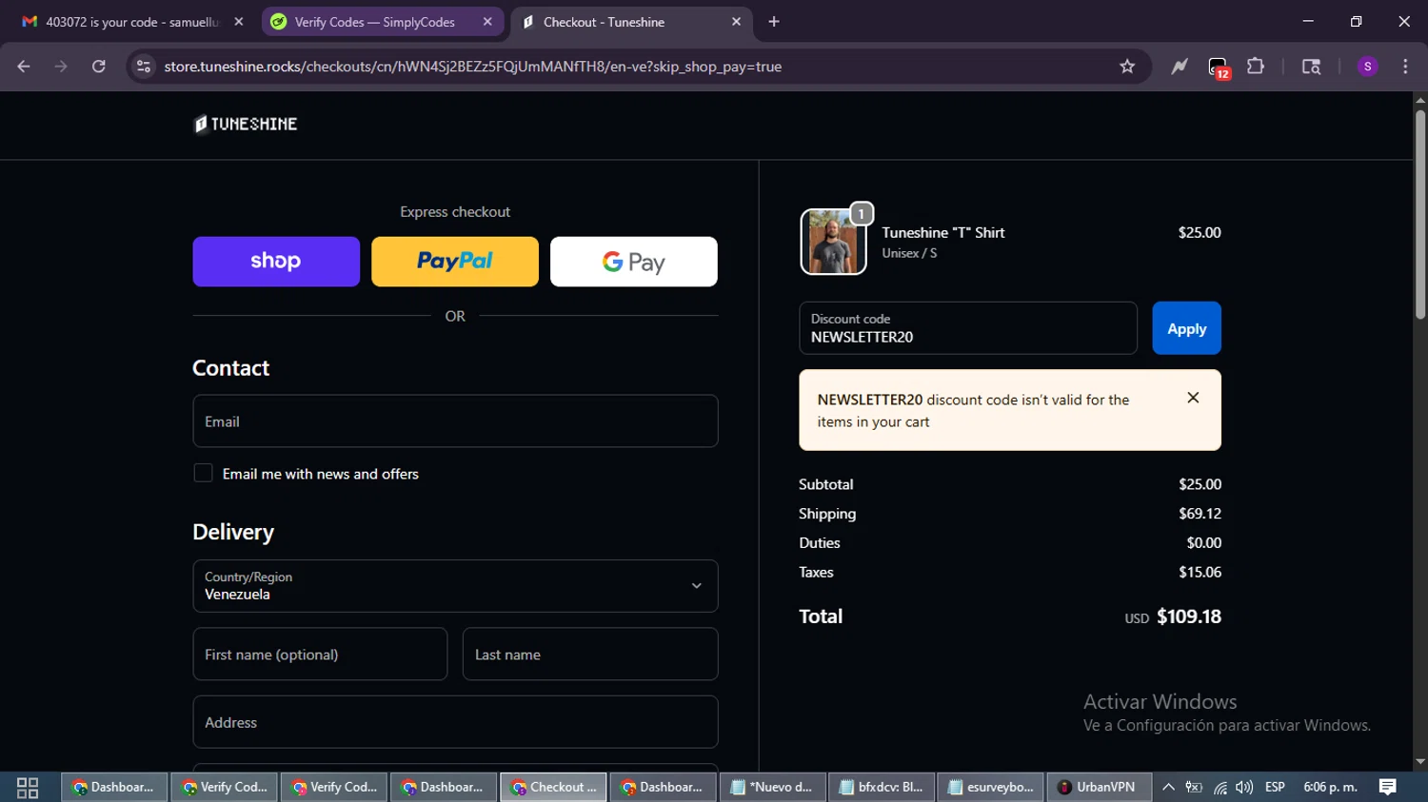Click the browser forward arrow
Viewport: 1428px width, 802px height.
coord(61,67)
